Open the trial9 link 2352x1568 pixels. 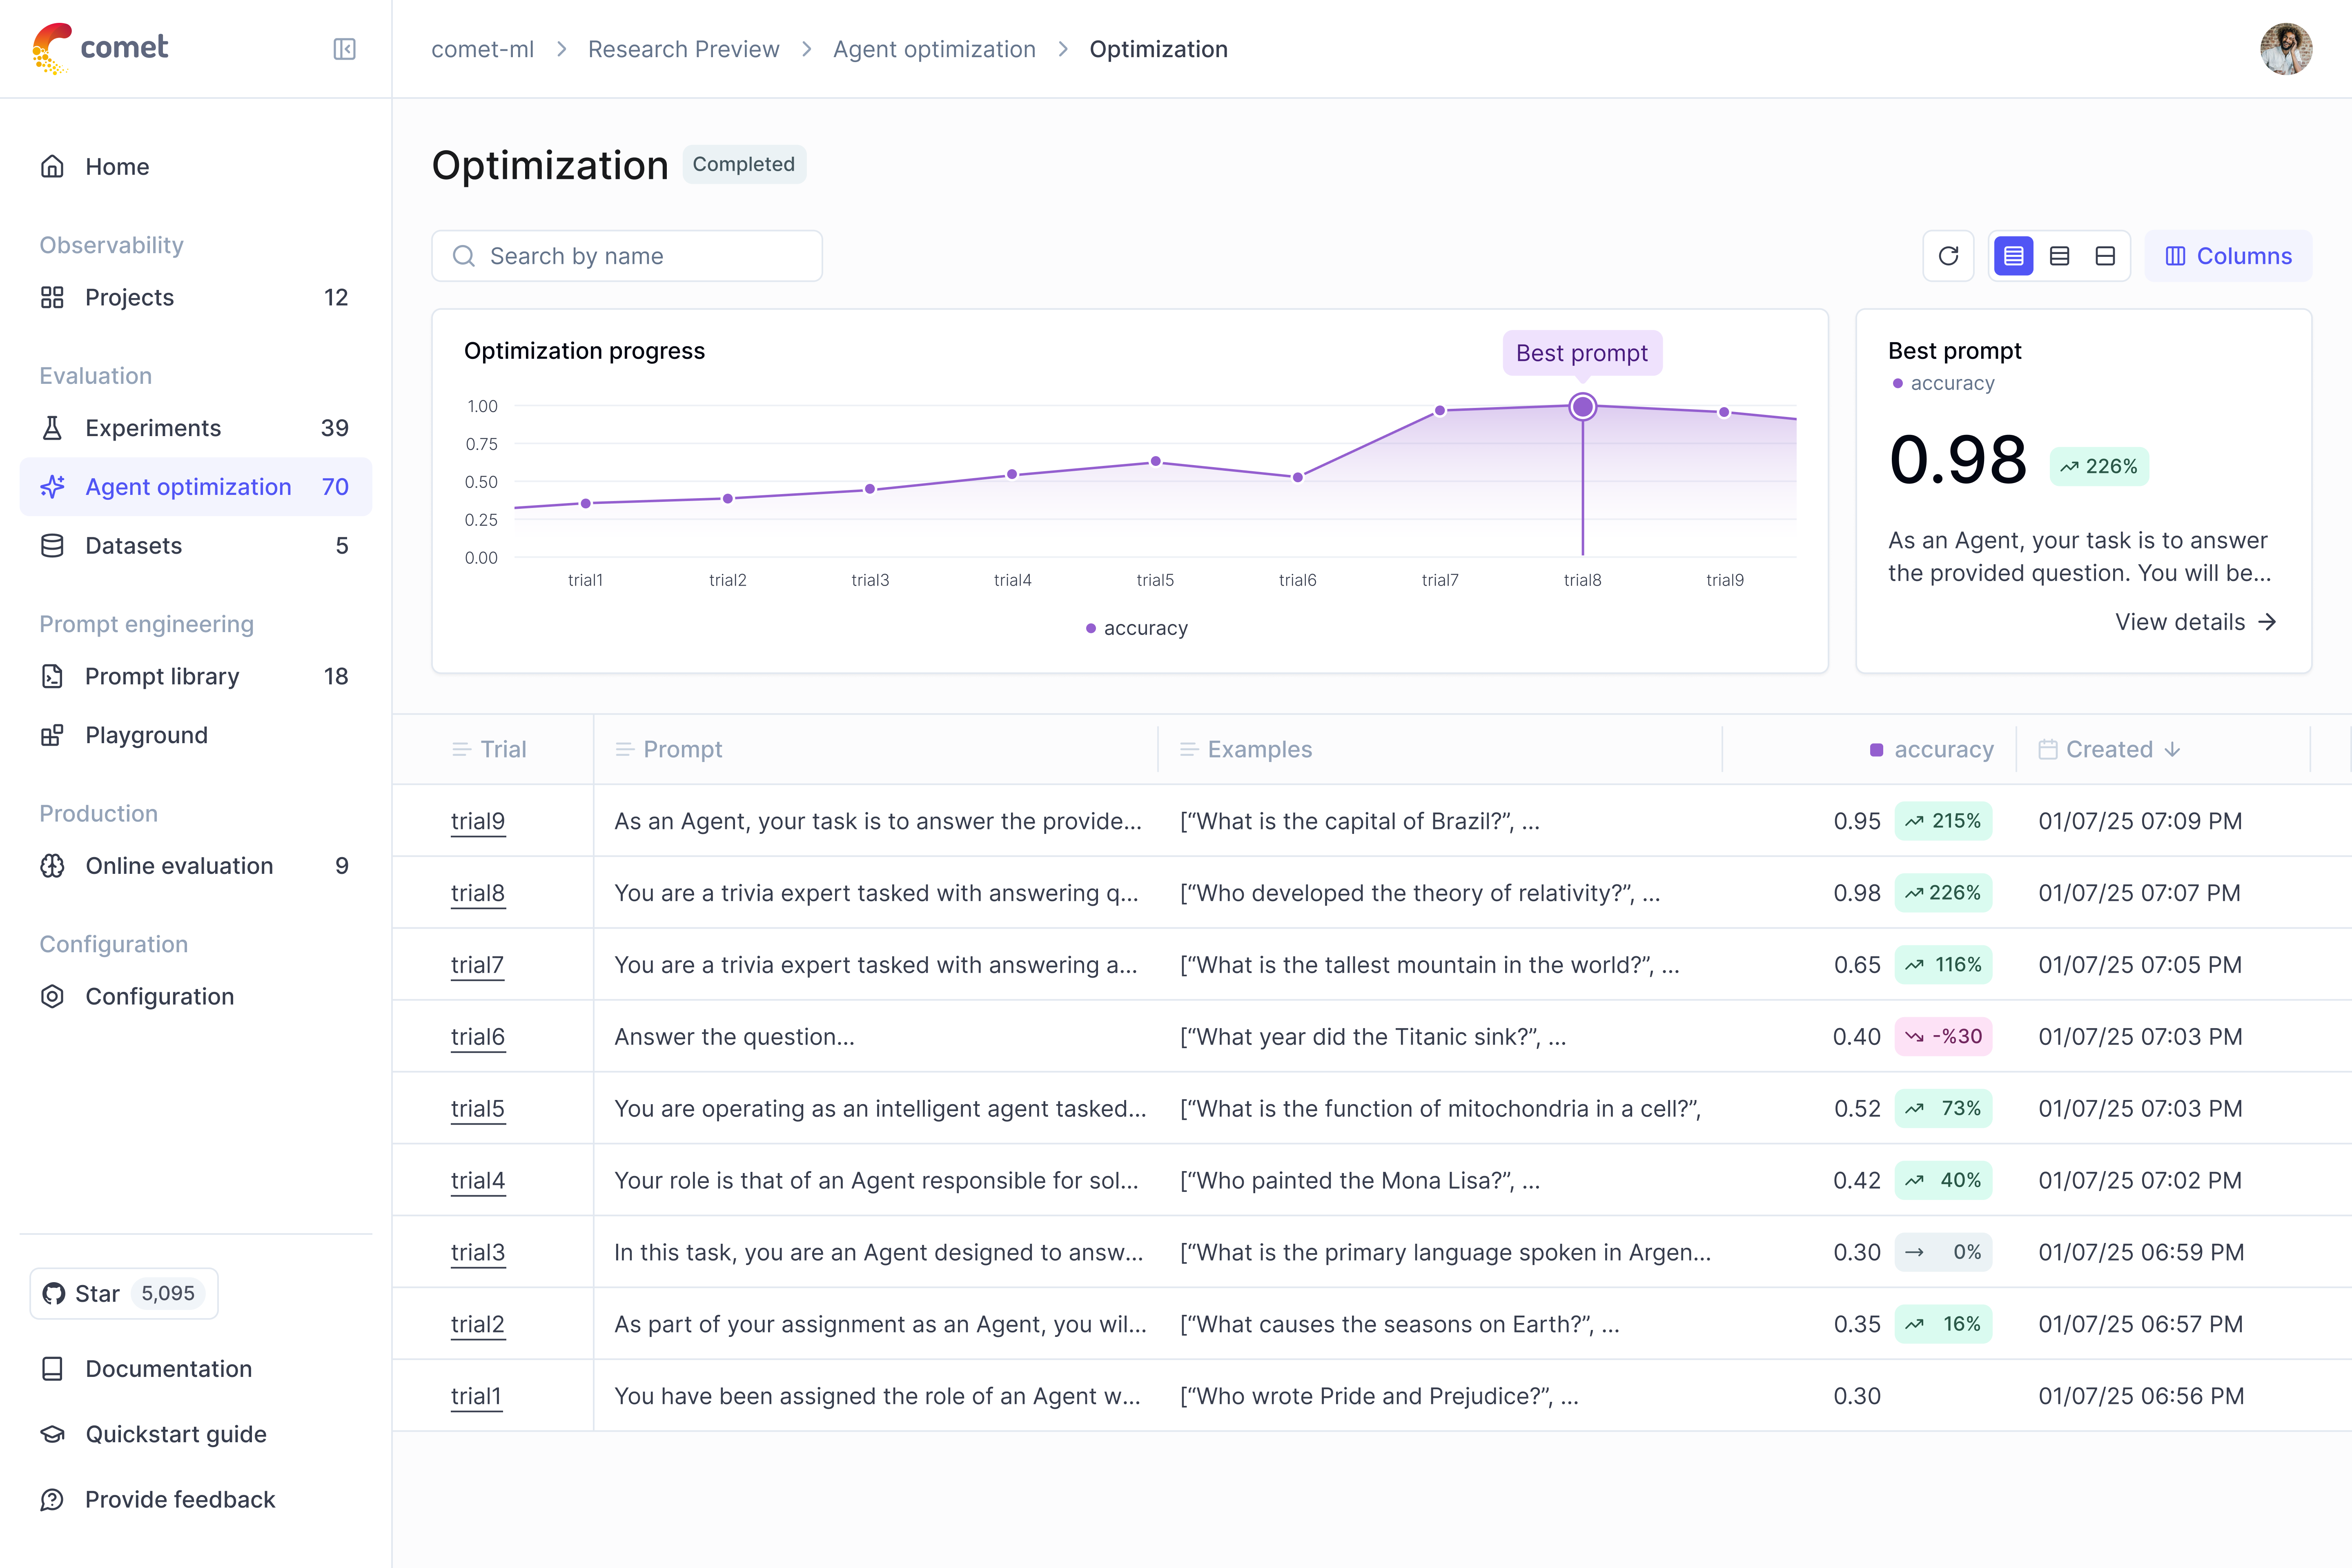point(478,821)
